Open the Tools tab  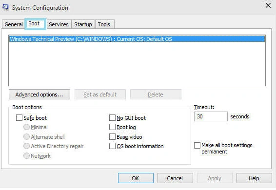pyautogui.click(x=104, y=24)
